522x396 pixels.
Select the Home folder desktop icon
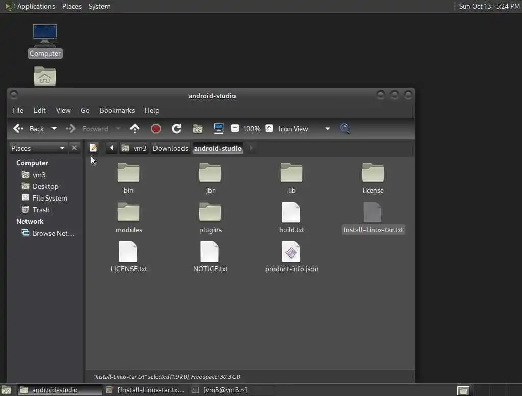tap(45, 76)
